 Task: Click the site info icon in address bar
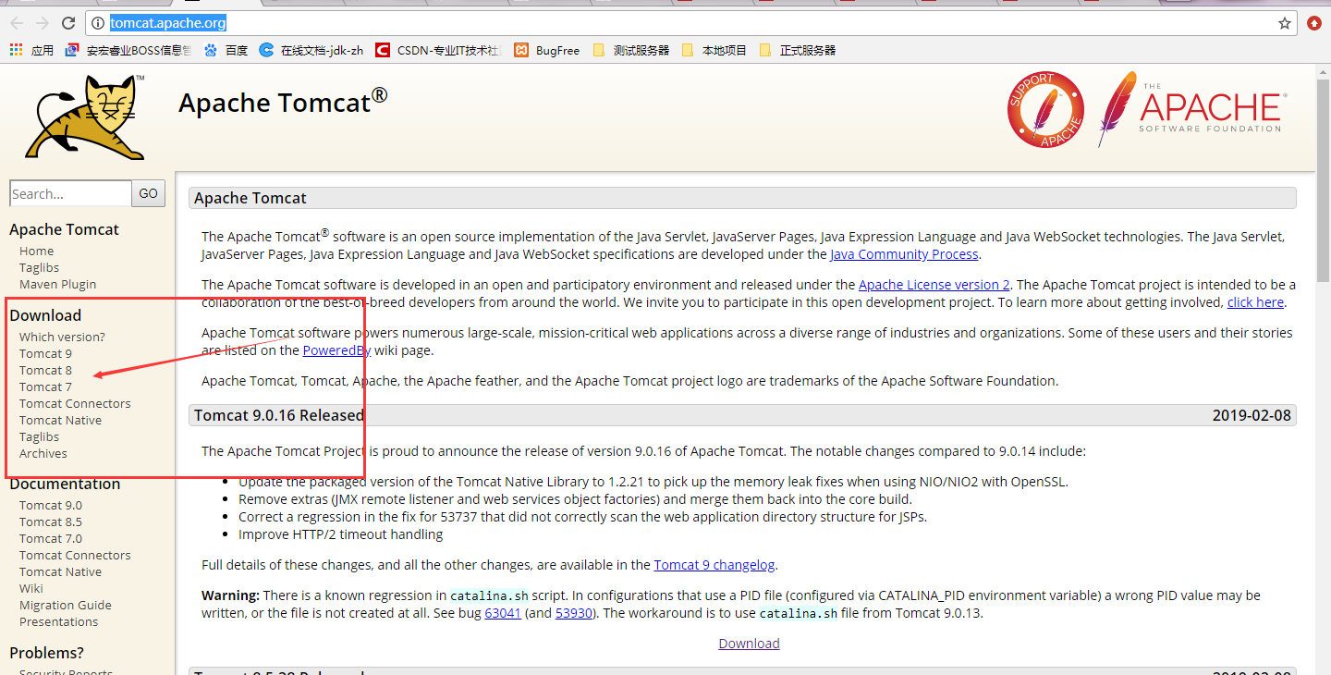coord(99,23)
